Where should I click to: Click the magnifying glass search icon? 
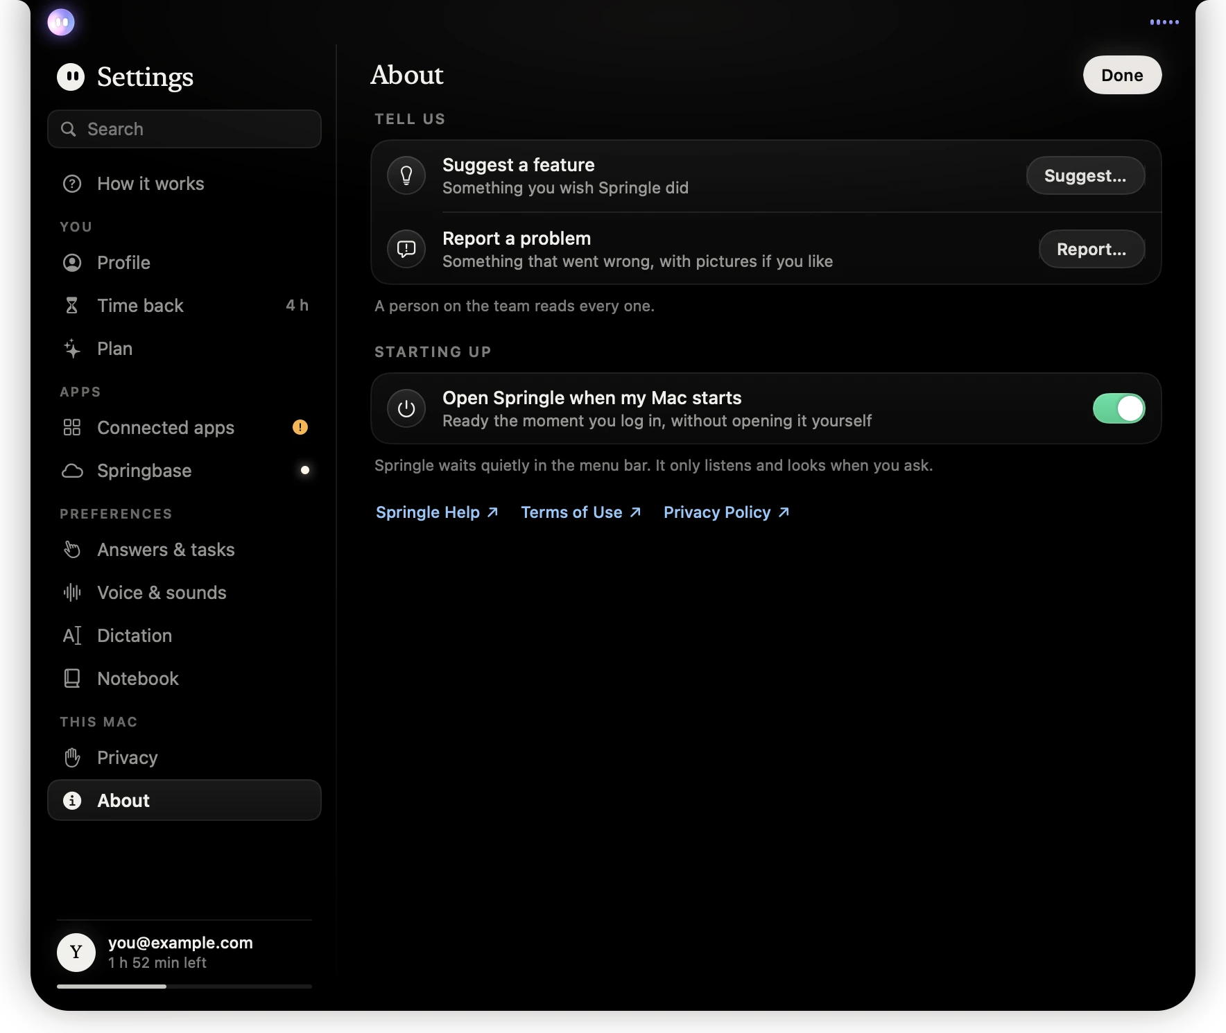coord(68,129)
